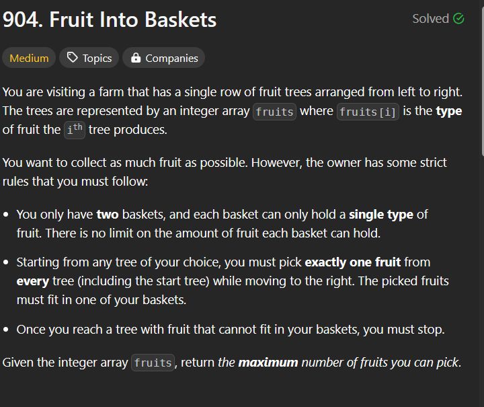484x407 pixels.
Task: Click the i-th superscript code chip
Action: pyautogui.click(x=75, y=130)
